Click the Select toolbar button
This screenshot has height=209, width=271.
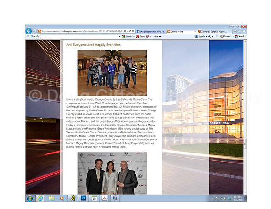click(x=240, y=36)
